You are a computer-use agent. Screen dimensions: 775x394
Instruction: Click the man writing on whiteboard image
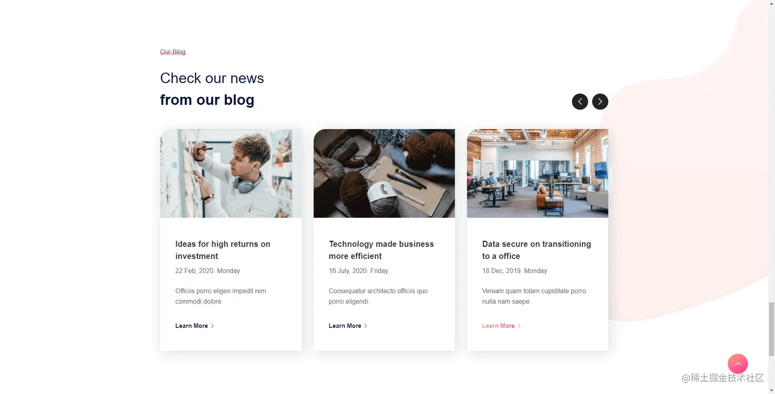tap(231, 173)
